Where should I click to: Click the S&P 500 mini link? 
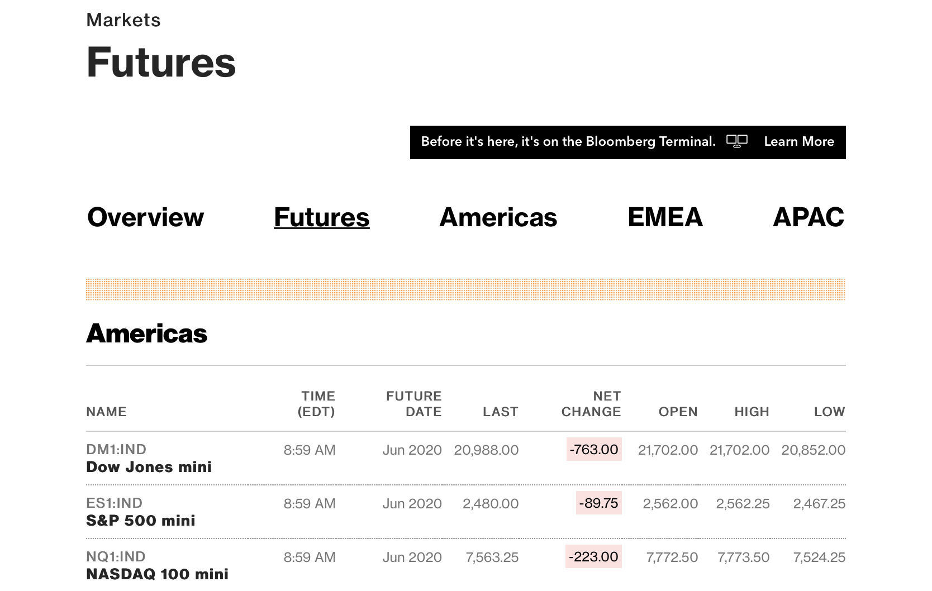pyautogui.click(x=141, y=521)
